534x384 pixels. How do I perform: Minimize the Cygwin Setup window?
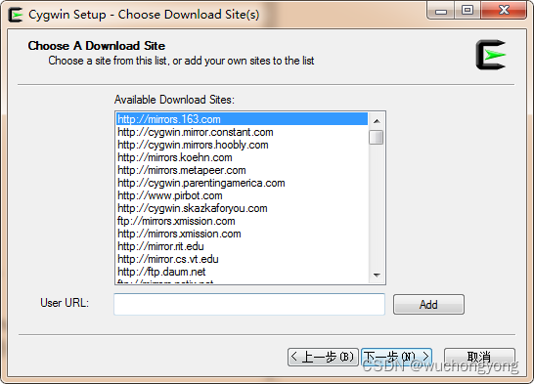(x=440, y=11)
